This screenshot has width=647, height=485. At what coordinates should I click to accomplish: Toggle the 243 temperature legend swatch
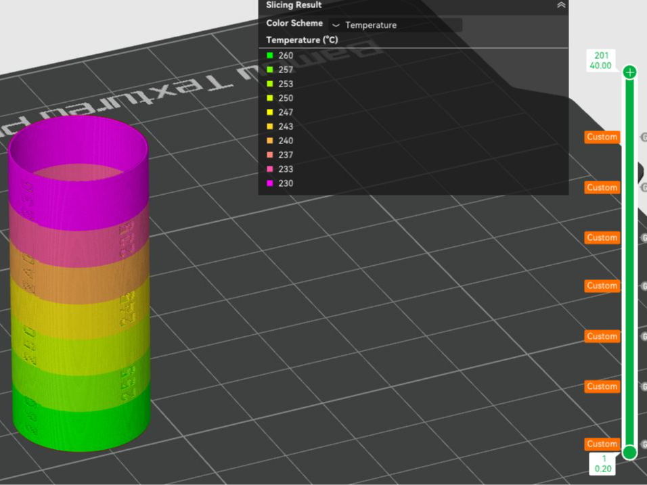[270, 126]
